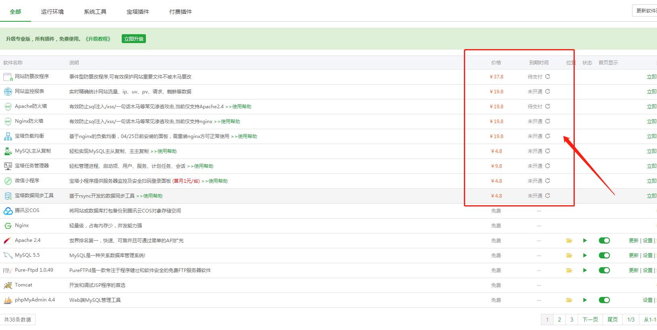Image resolution: width=657 pixels, height=330 pixels.
Task: Refresh status icon for 宝塔数据同步工具
Action: (548, 196)
